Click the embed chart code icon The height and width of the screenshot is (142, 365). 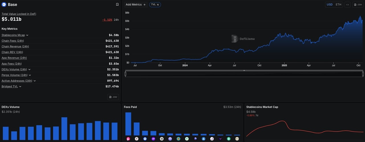pyautogui.click(x=347, y=5)
